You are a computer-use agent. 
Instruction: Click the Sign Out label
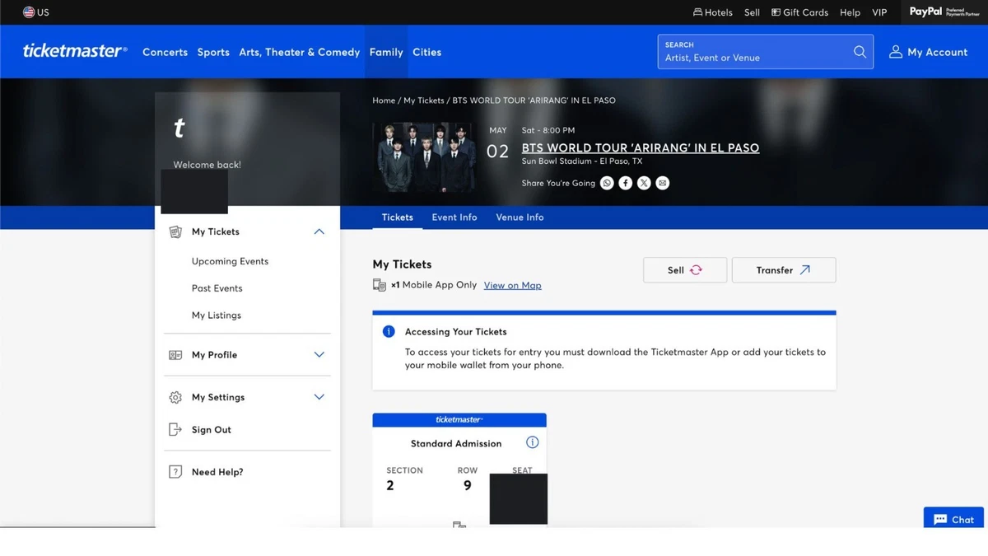pyautogui.click(x=212, y=430)
